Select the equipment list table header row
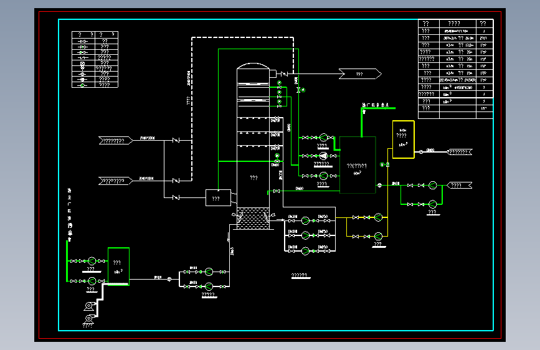This screenshot has width=540, height=350. click(456, 24)
